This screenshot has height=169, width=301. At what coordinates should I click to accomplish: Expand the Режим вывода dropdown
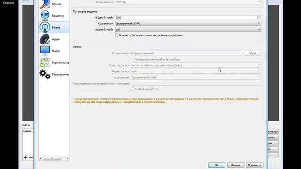point(188,2)
